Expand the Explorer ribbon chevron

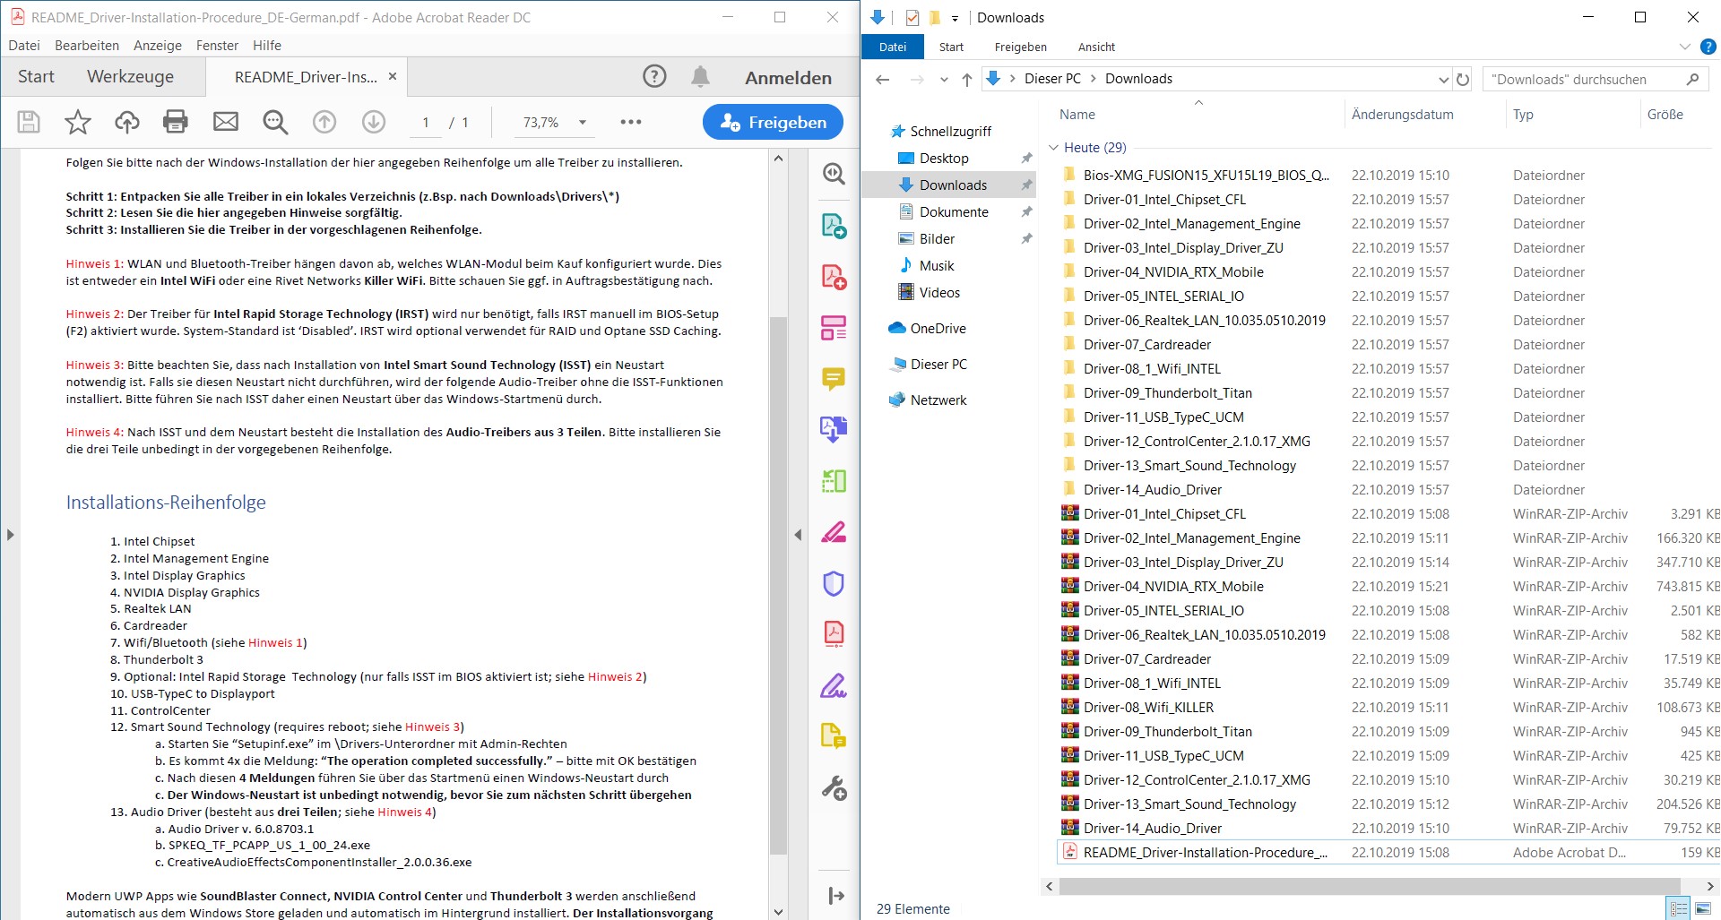[x=1685, y=47]
